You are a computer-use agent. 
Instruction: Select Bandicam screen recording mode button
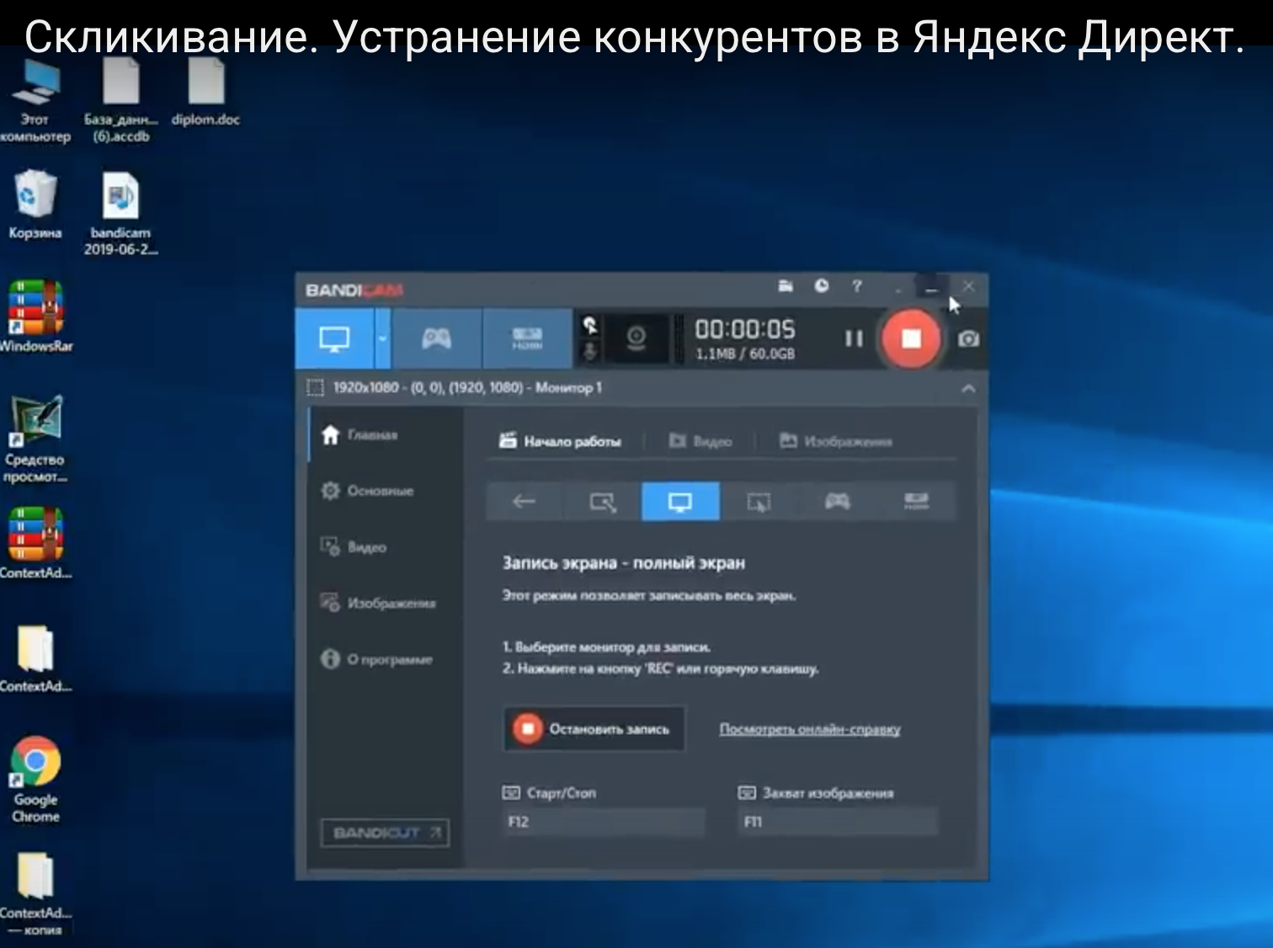pyautogui.click(x=334, y=338)
